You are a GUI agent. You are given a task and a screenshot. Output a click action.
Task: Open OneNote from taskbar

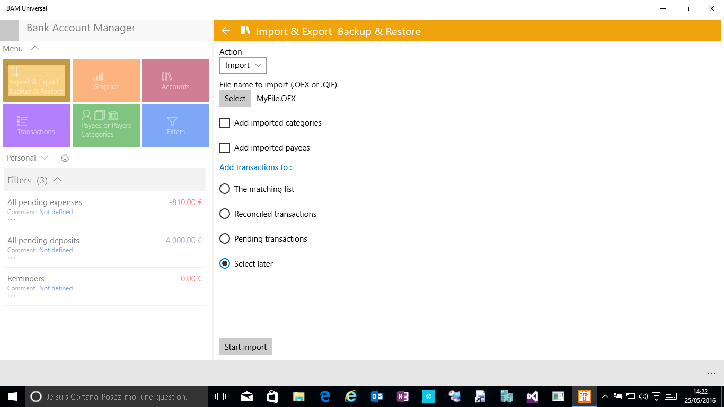coord(403,396)
